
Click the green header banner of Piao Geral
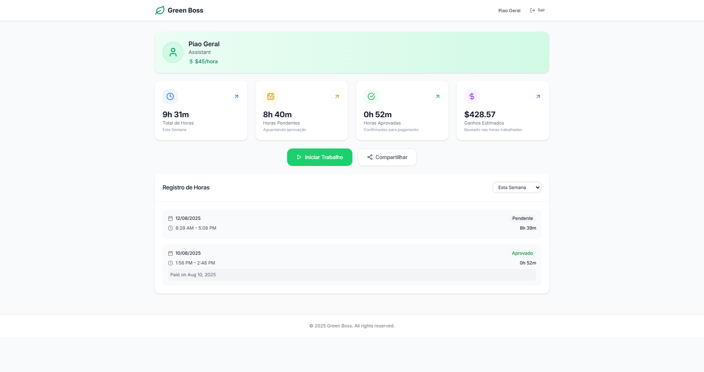[x=352, y=52]
